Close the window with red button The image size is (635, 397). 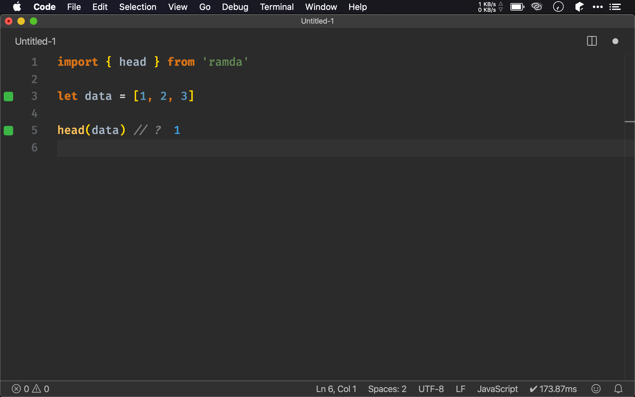pos(9,21)
